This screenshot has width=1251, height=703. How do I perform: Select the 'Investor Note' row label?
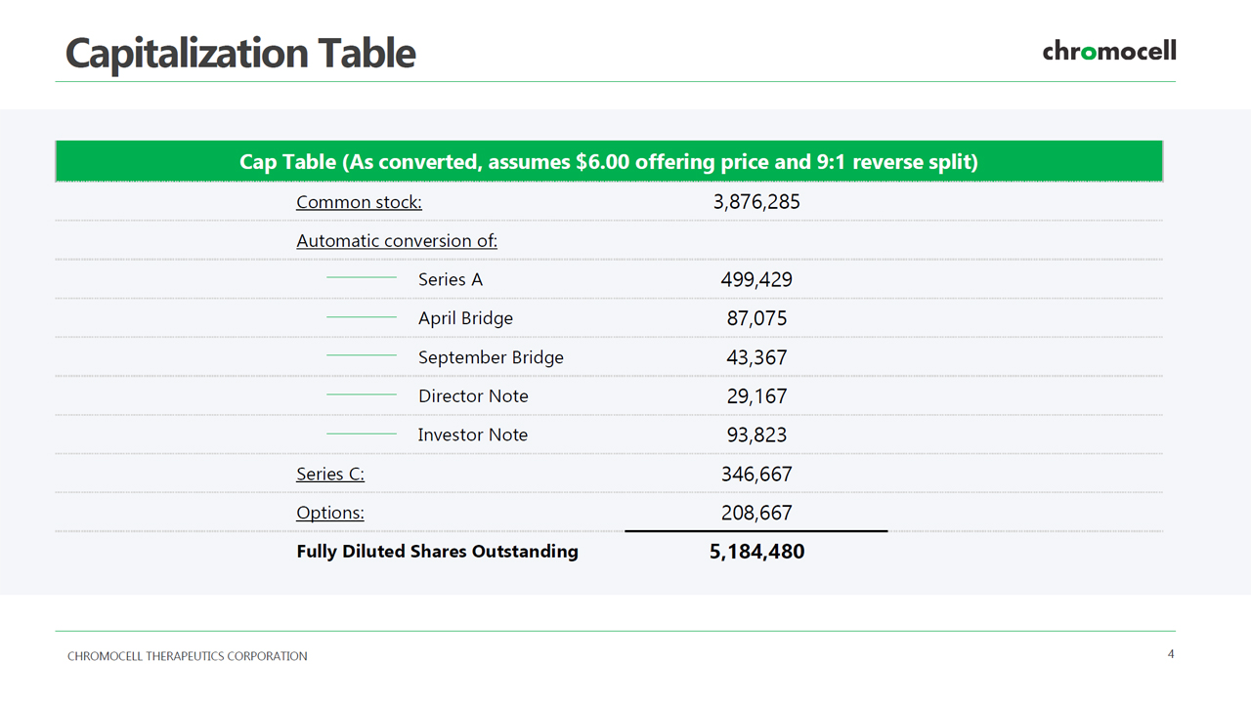472,435
